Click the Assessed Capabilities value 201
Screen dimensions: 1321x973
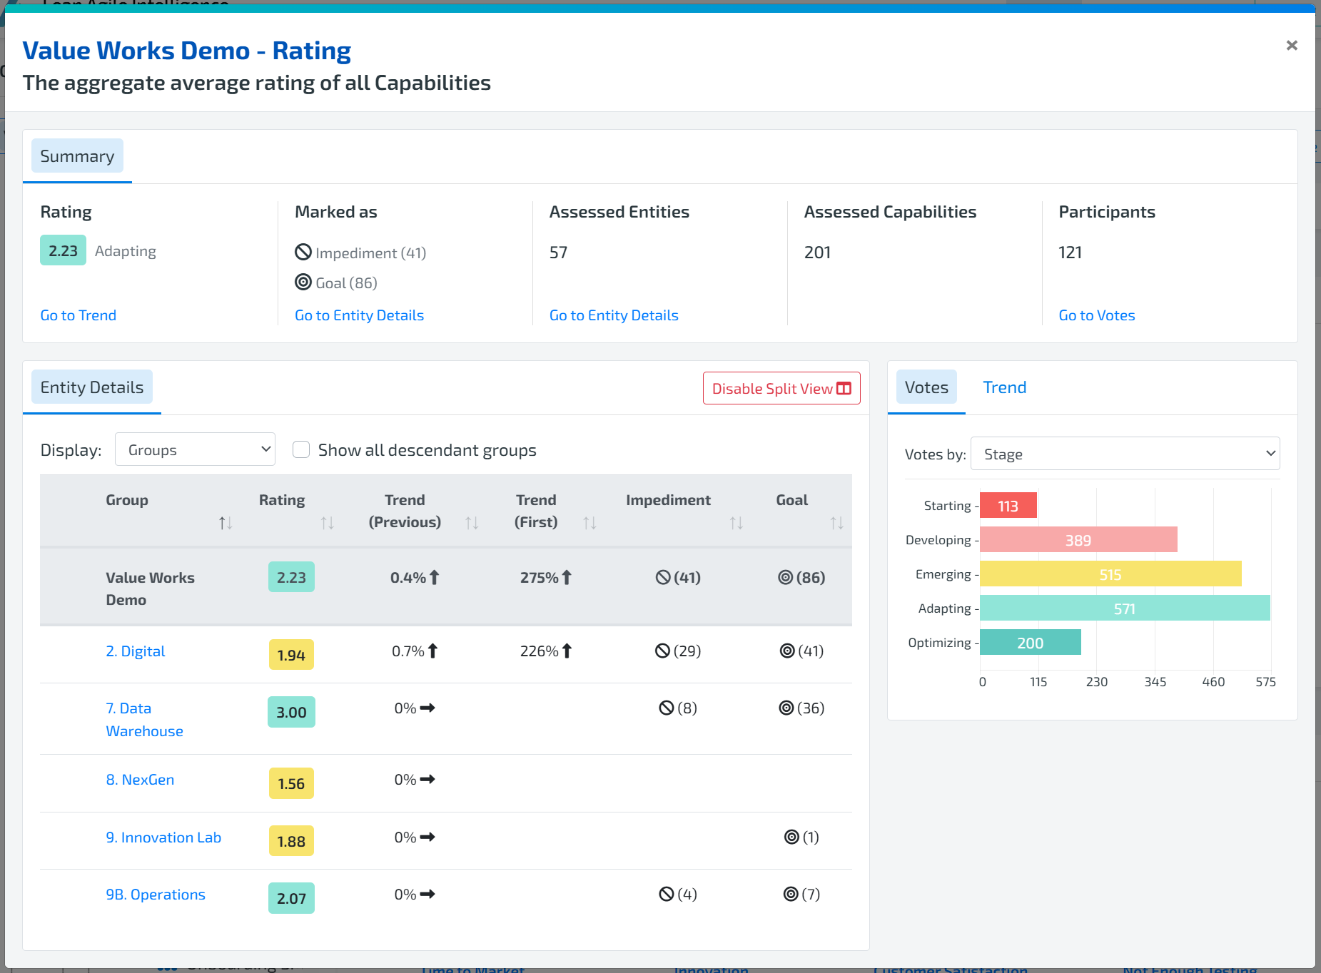(x=817, y=253)
